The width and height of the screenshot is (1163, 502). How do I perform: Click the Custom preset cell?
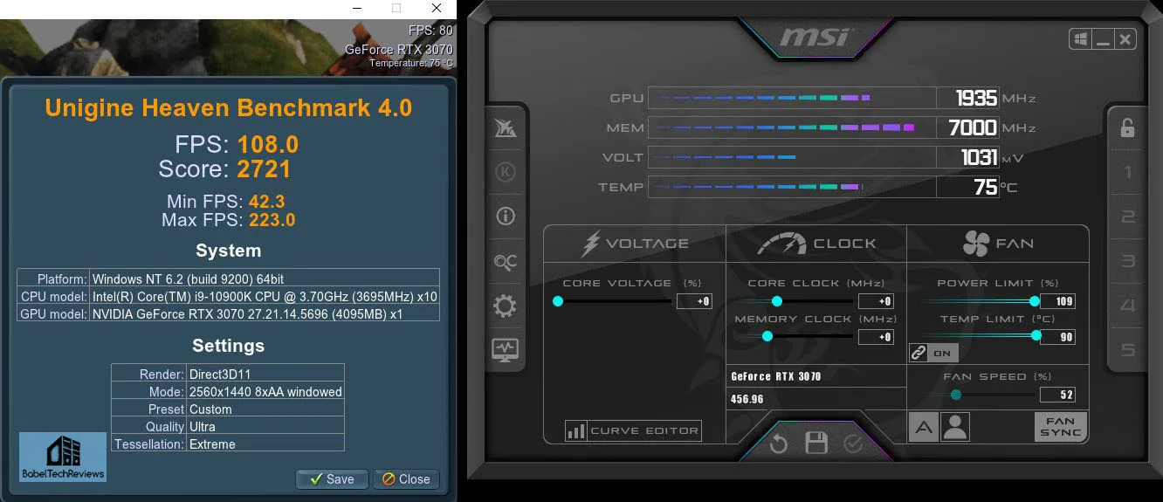(265, 409)
